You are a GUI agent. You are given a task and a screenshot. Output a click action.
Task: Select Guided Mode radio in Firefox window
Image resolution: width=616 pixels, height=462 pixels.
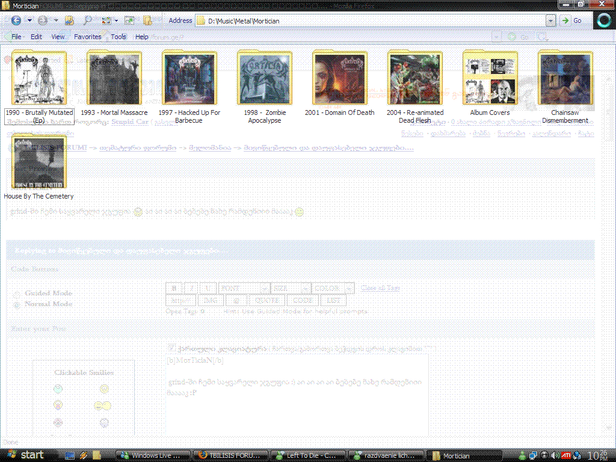click(17, 294)
